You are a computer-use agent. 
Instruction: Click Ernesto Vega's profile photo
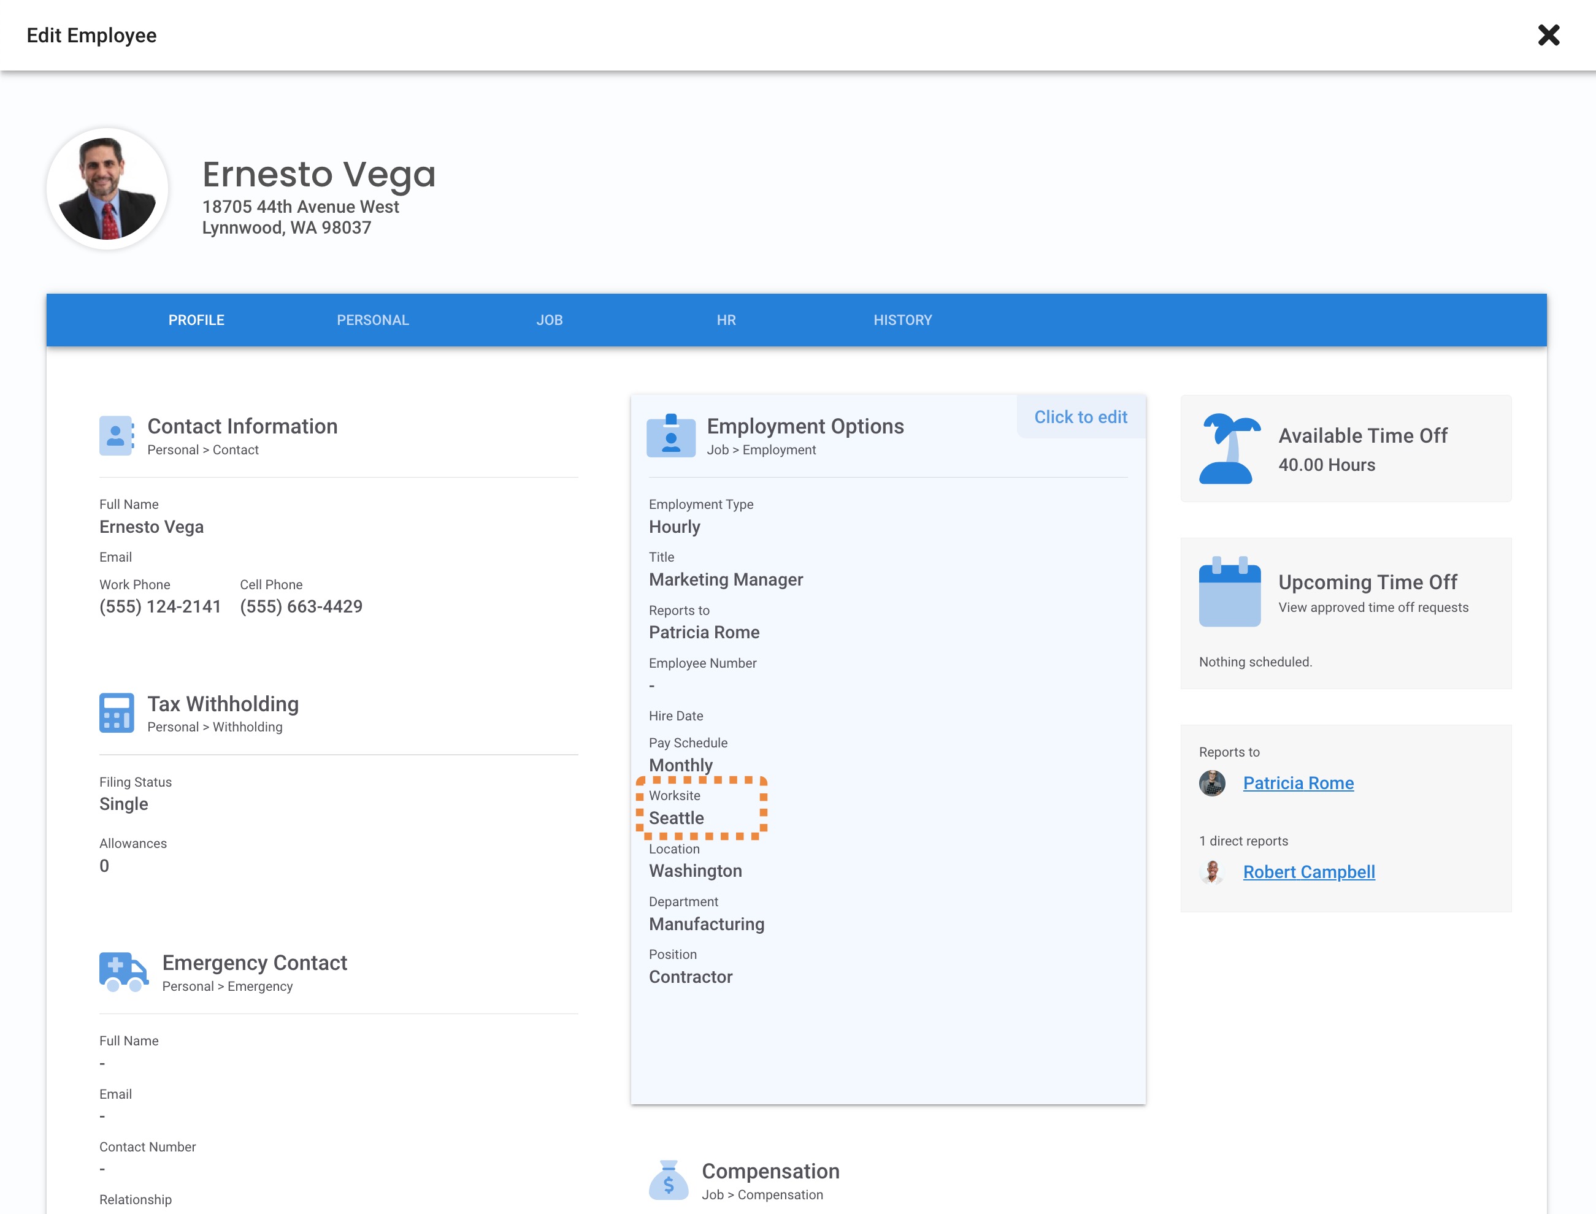(x=108, y=189)
